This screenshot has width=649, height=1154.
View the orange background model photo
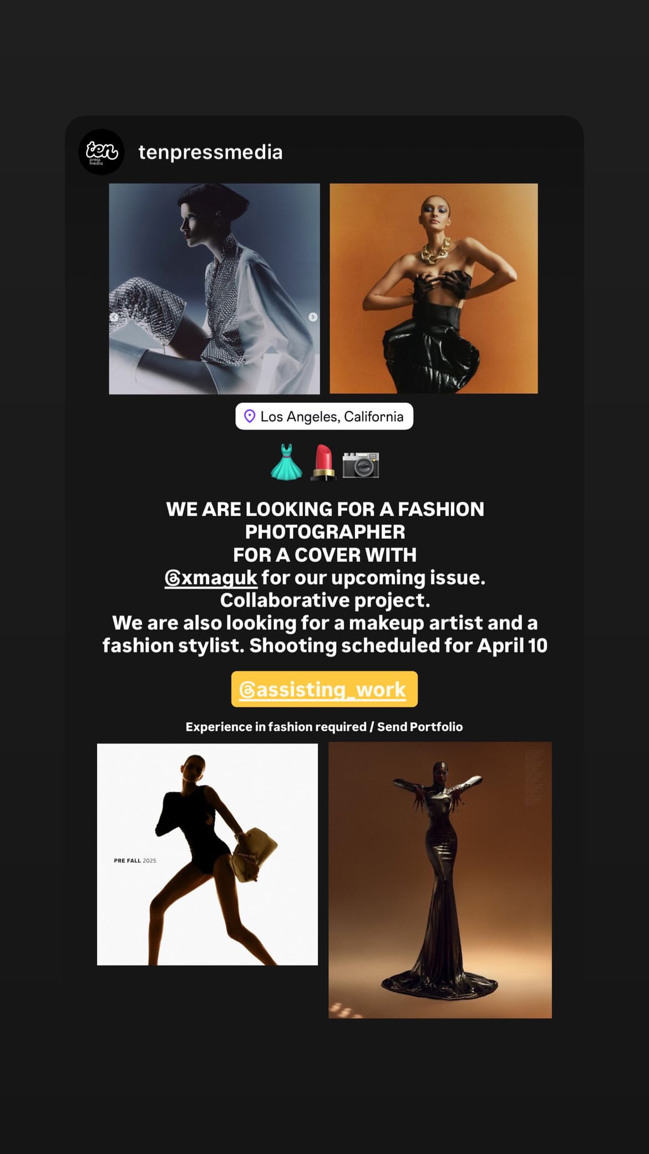(x=434, y=288)
